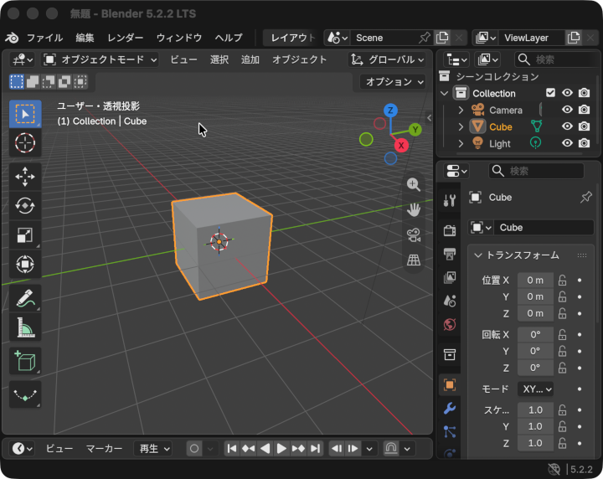Select the Scale tool
The width and height of the screenshot is (603, 479).
[25, 234]
